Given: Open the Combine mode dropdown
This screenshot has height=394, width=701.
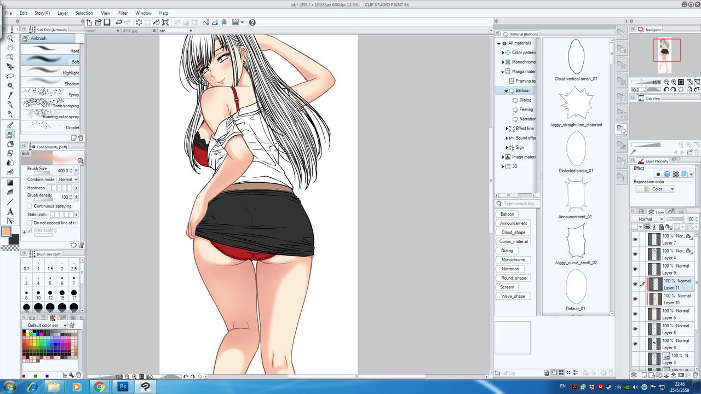Looking at the screenshot, I should tap(68, 179).
